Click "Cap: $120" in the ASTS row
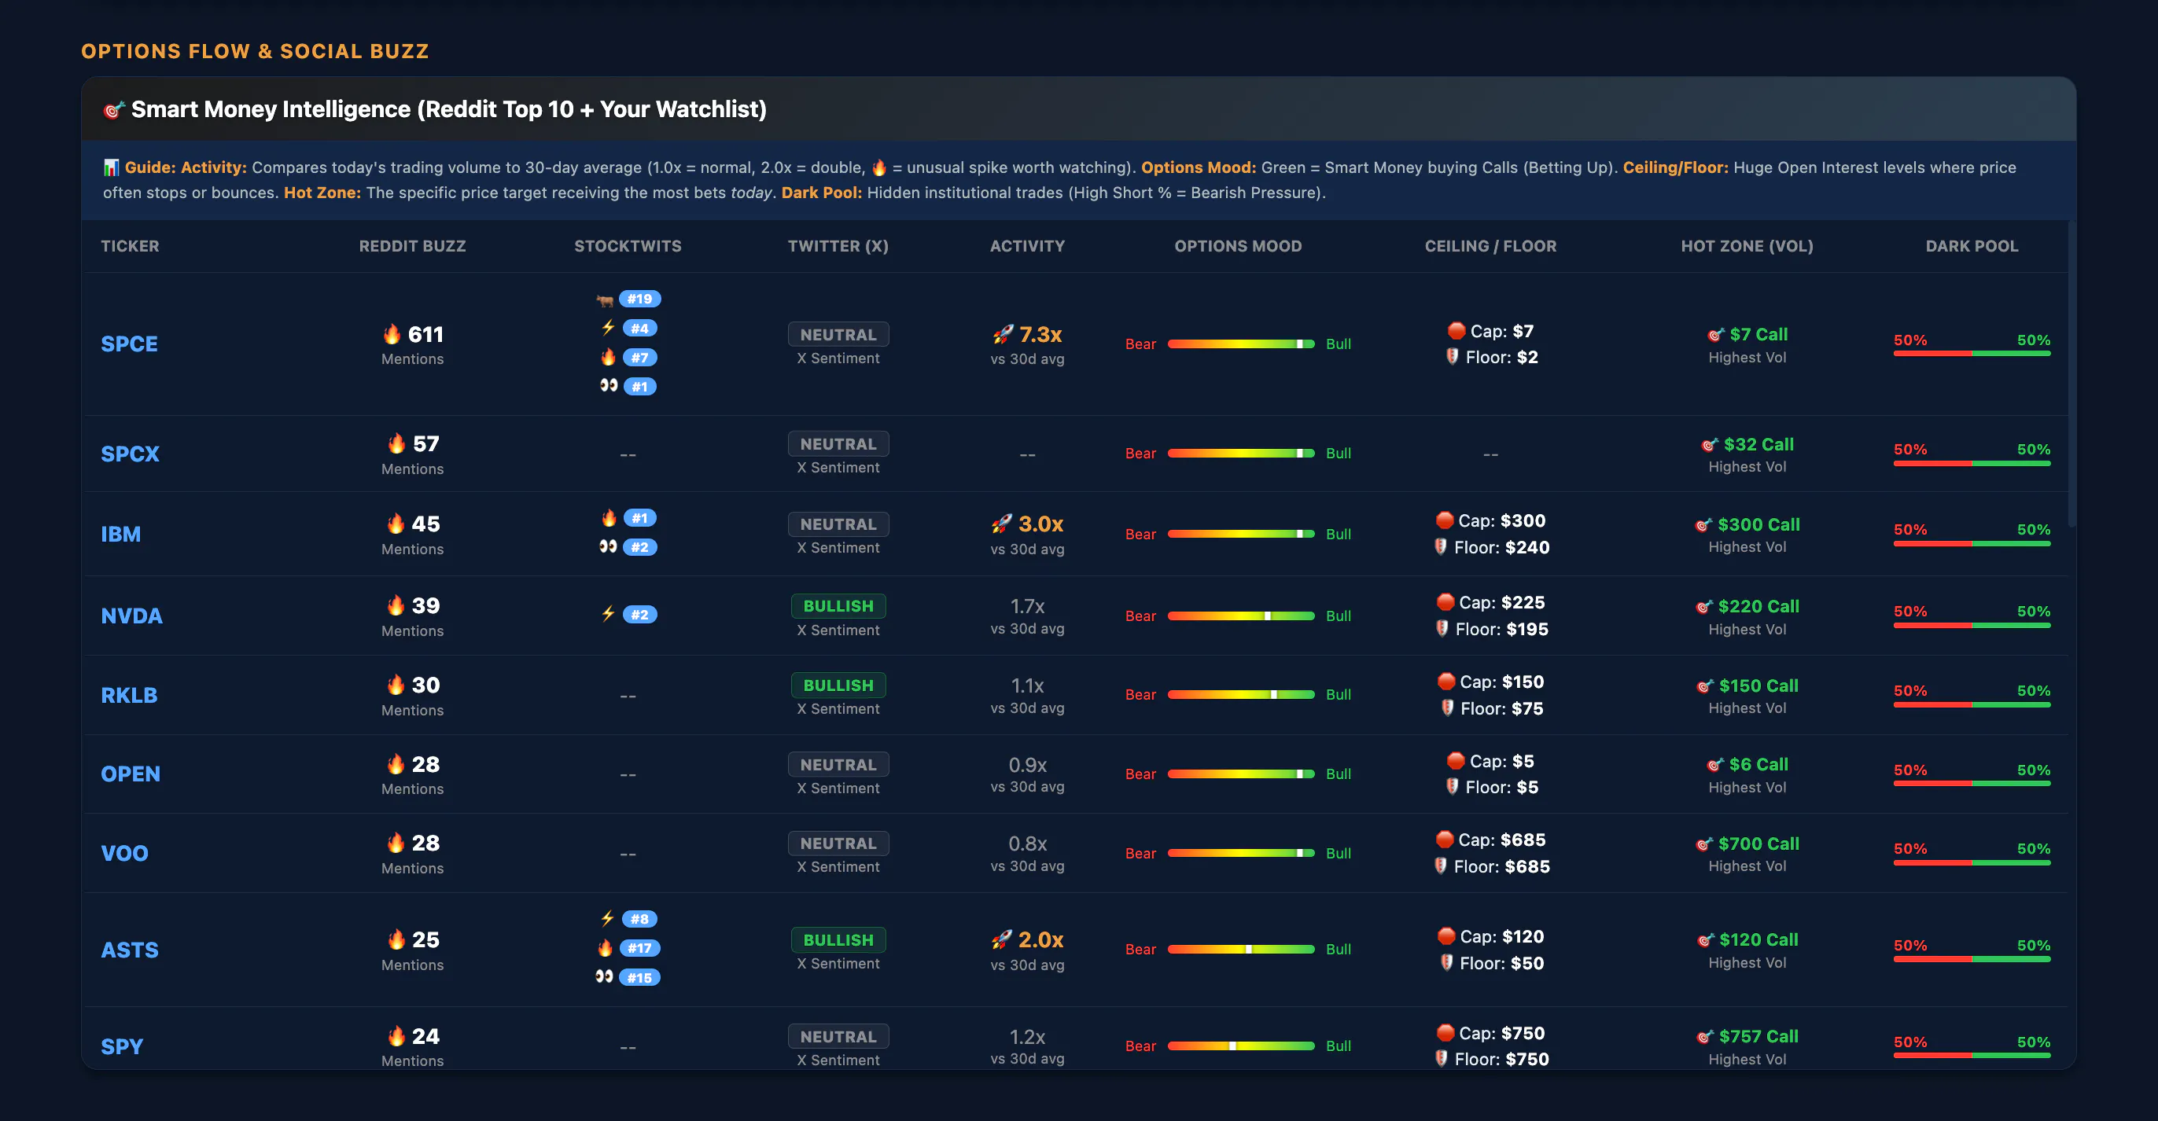 [1501, 936]
